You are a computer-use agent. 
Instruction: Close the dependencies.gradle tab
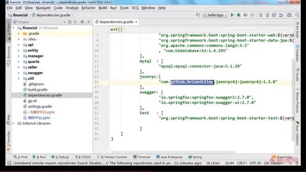[x=136, y=22]
